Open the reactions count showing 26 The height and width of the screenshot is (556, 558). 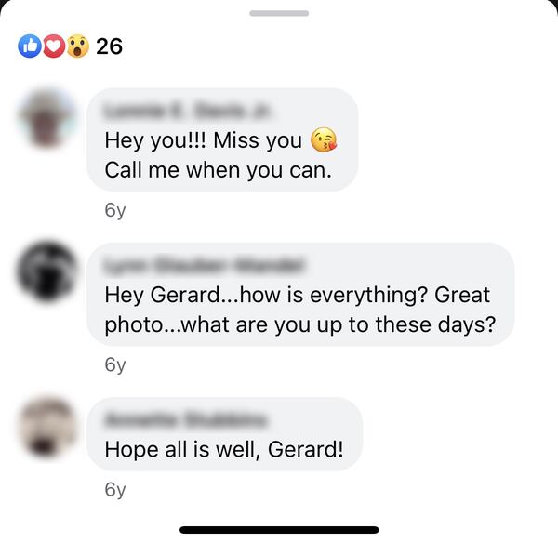click(109, 46)
